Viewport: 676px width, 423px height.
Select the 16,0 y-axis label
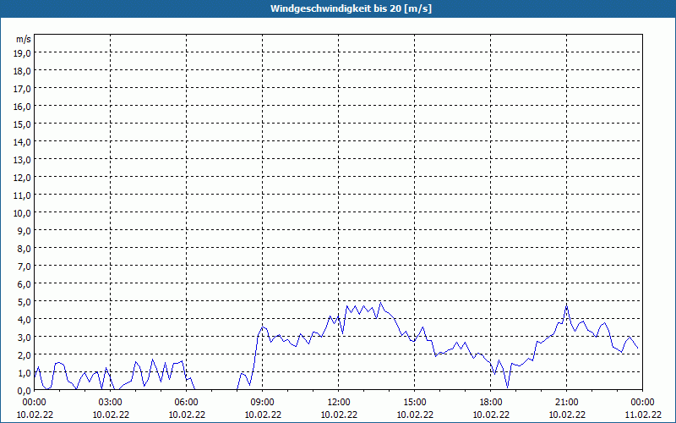pyautogui.click(x=23, y=107)
